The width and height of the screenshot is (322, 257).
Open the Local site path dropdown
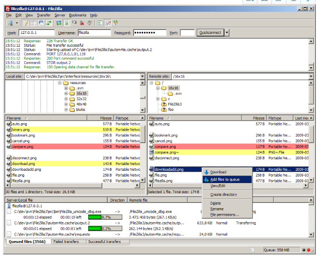142,76
